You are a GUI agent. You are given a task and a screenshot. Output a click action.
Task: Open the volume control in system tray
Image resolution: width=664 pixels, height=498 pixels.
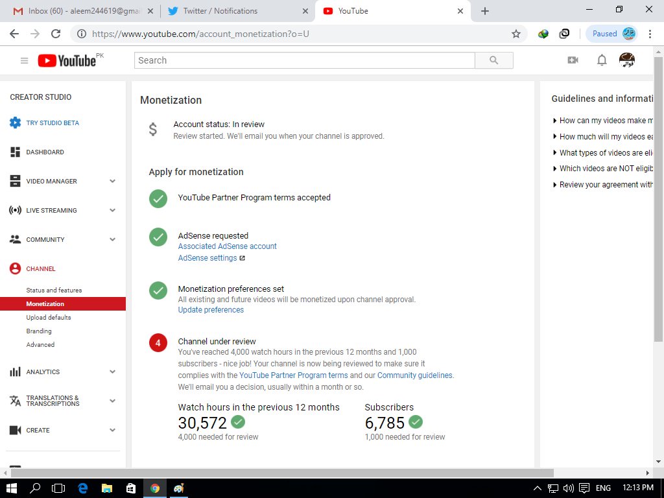[568, 488]
